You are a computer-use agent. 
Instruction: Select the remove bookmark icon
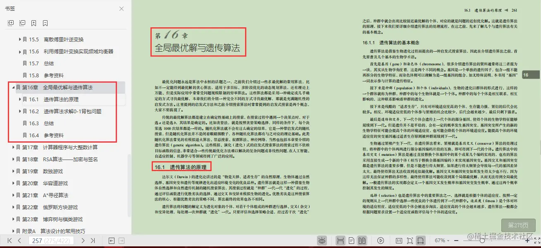pos(45,23)
